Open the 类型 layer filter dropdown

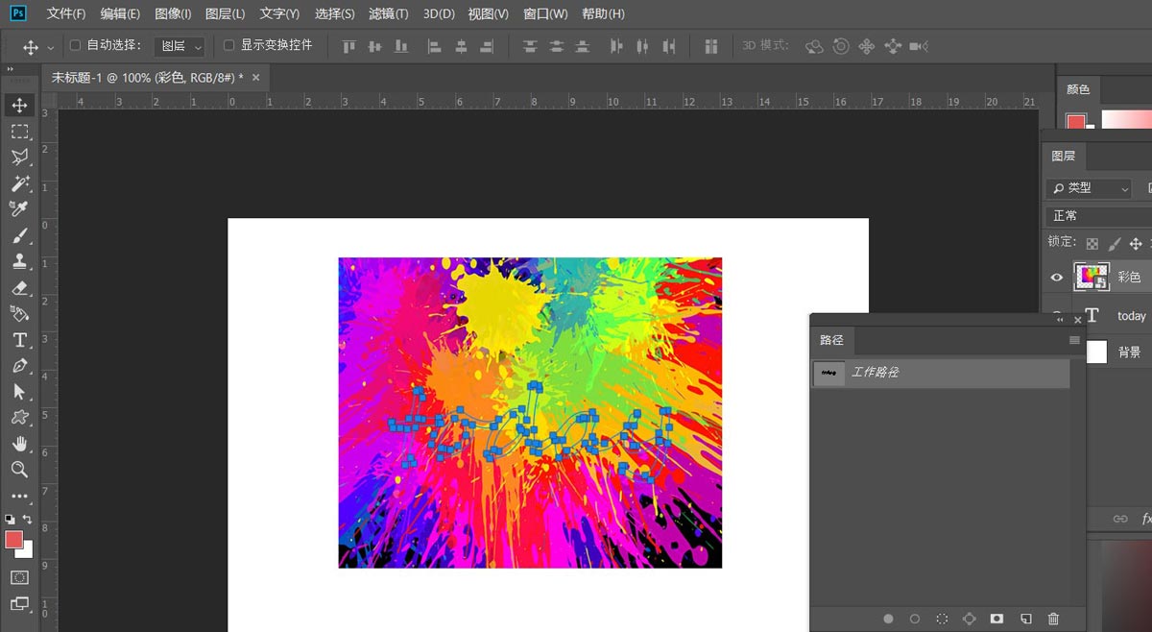point(1089,188)
